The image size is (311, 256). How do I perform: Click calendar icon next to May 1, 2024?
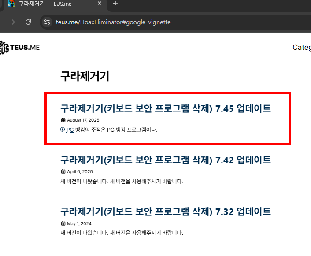point(63,223)
